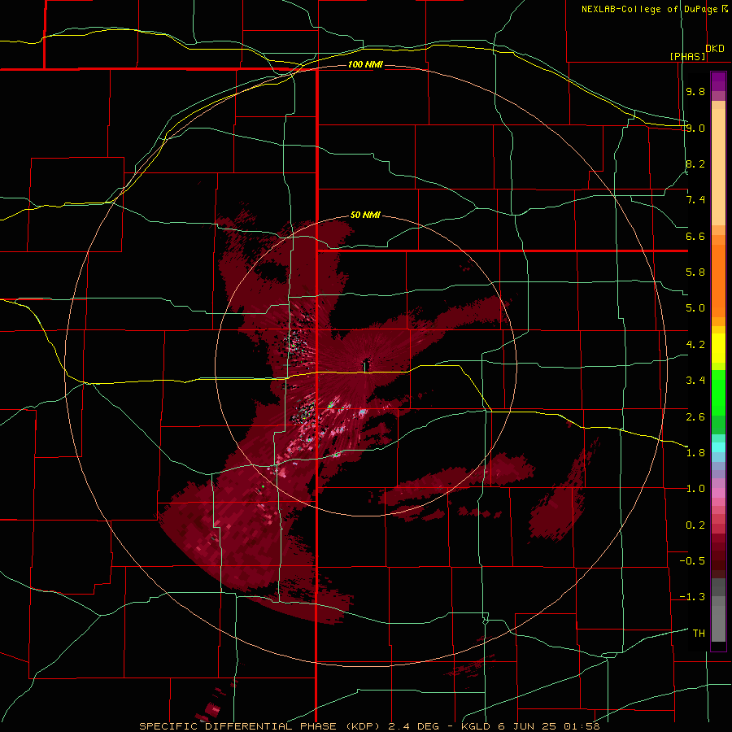
Task: Click the TH label on color scale
Action: pyautogui.click(x=699, y=634)
